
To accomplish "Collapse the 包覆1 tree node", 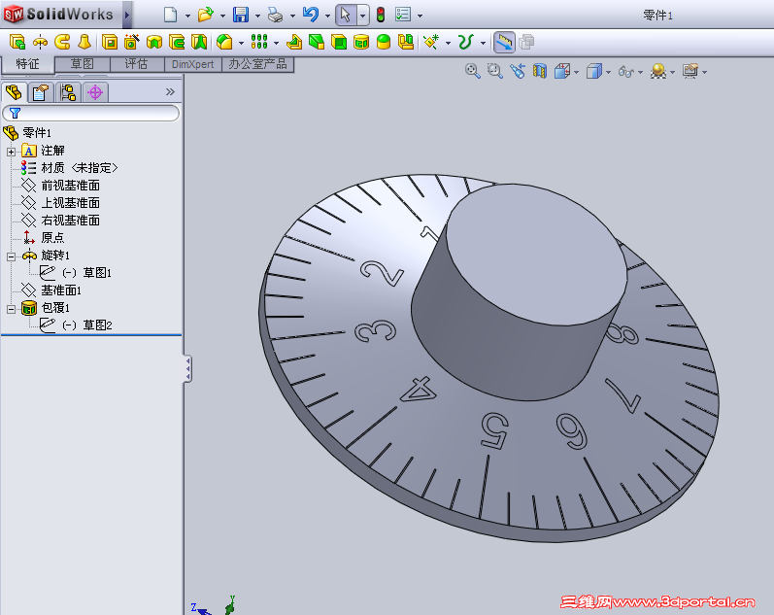I will point(11,309).
